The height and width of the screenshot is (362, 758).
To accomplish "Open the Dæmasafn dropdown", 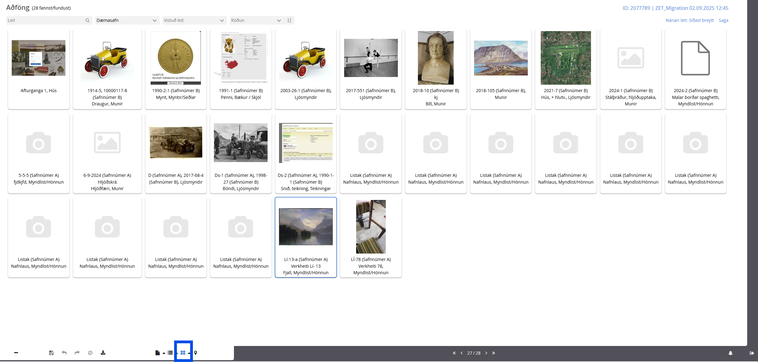I will [x=127, y=20].
